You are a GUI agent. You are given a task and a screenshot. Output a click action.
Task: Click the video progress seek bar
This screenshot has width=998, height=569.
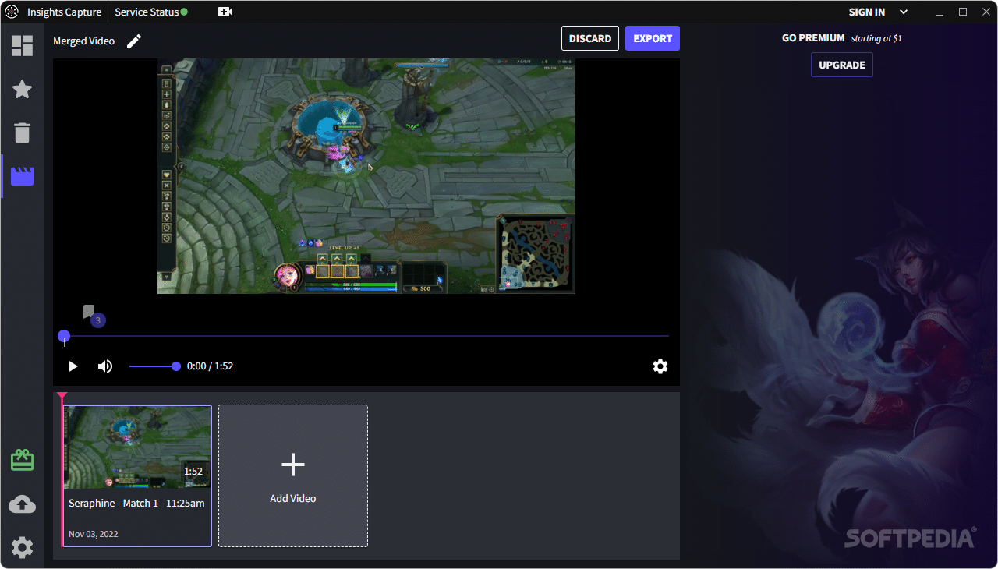point(366,336)
